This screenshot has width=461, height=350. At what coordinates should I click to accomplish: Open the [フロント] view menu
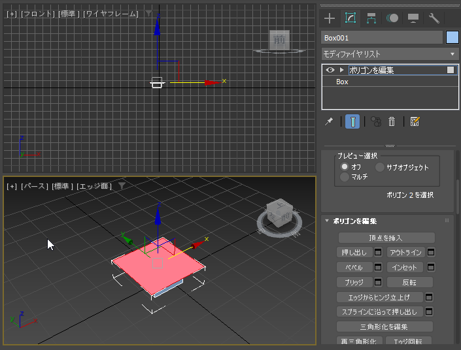(38, 14)
